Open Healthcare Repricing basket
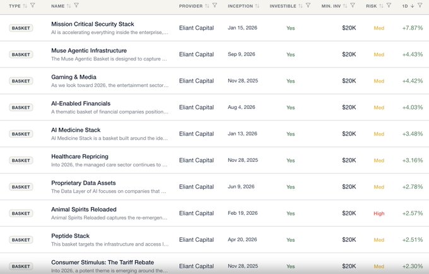 pos(79,157)
